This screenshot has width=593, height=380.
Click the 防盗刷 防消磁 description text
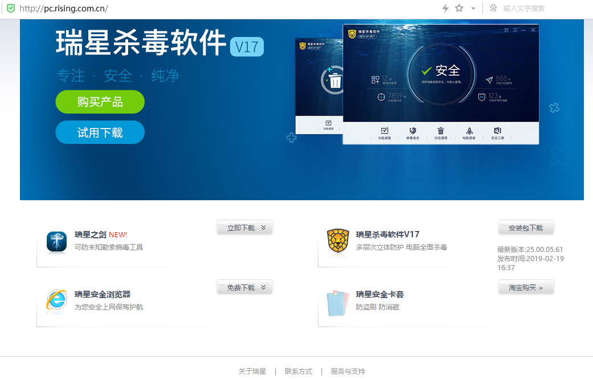(378, 307)
